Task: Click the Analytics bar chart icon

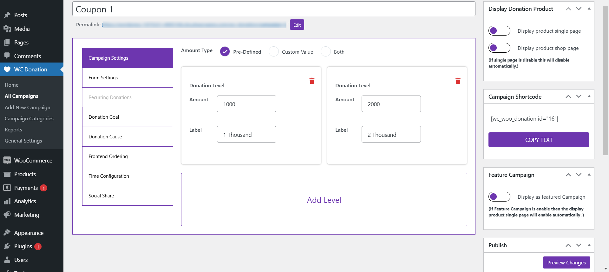Action: coord(7,201)
